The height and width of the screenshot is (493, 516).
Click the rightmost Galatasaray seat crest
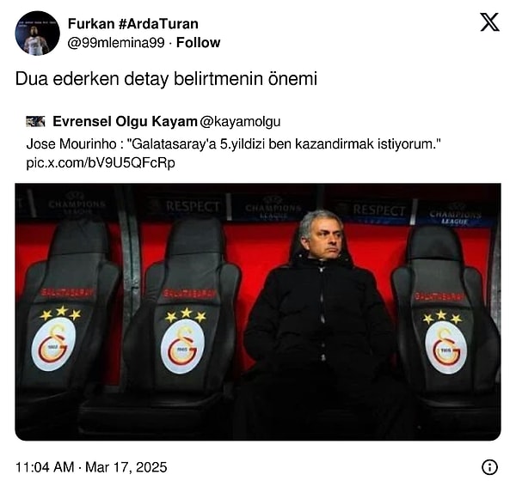(x=445, y=347)
